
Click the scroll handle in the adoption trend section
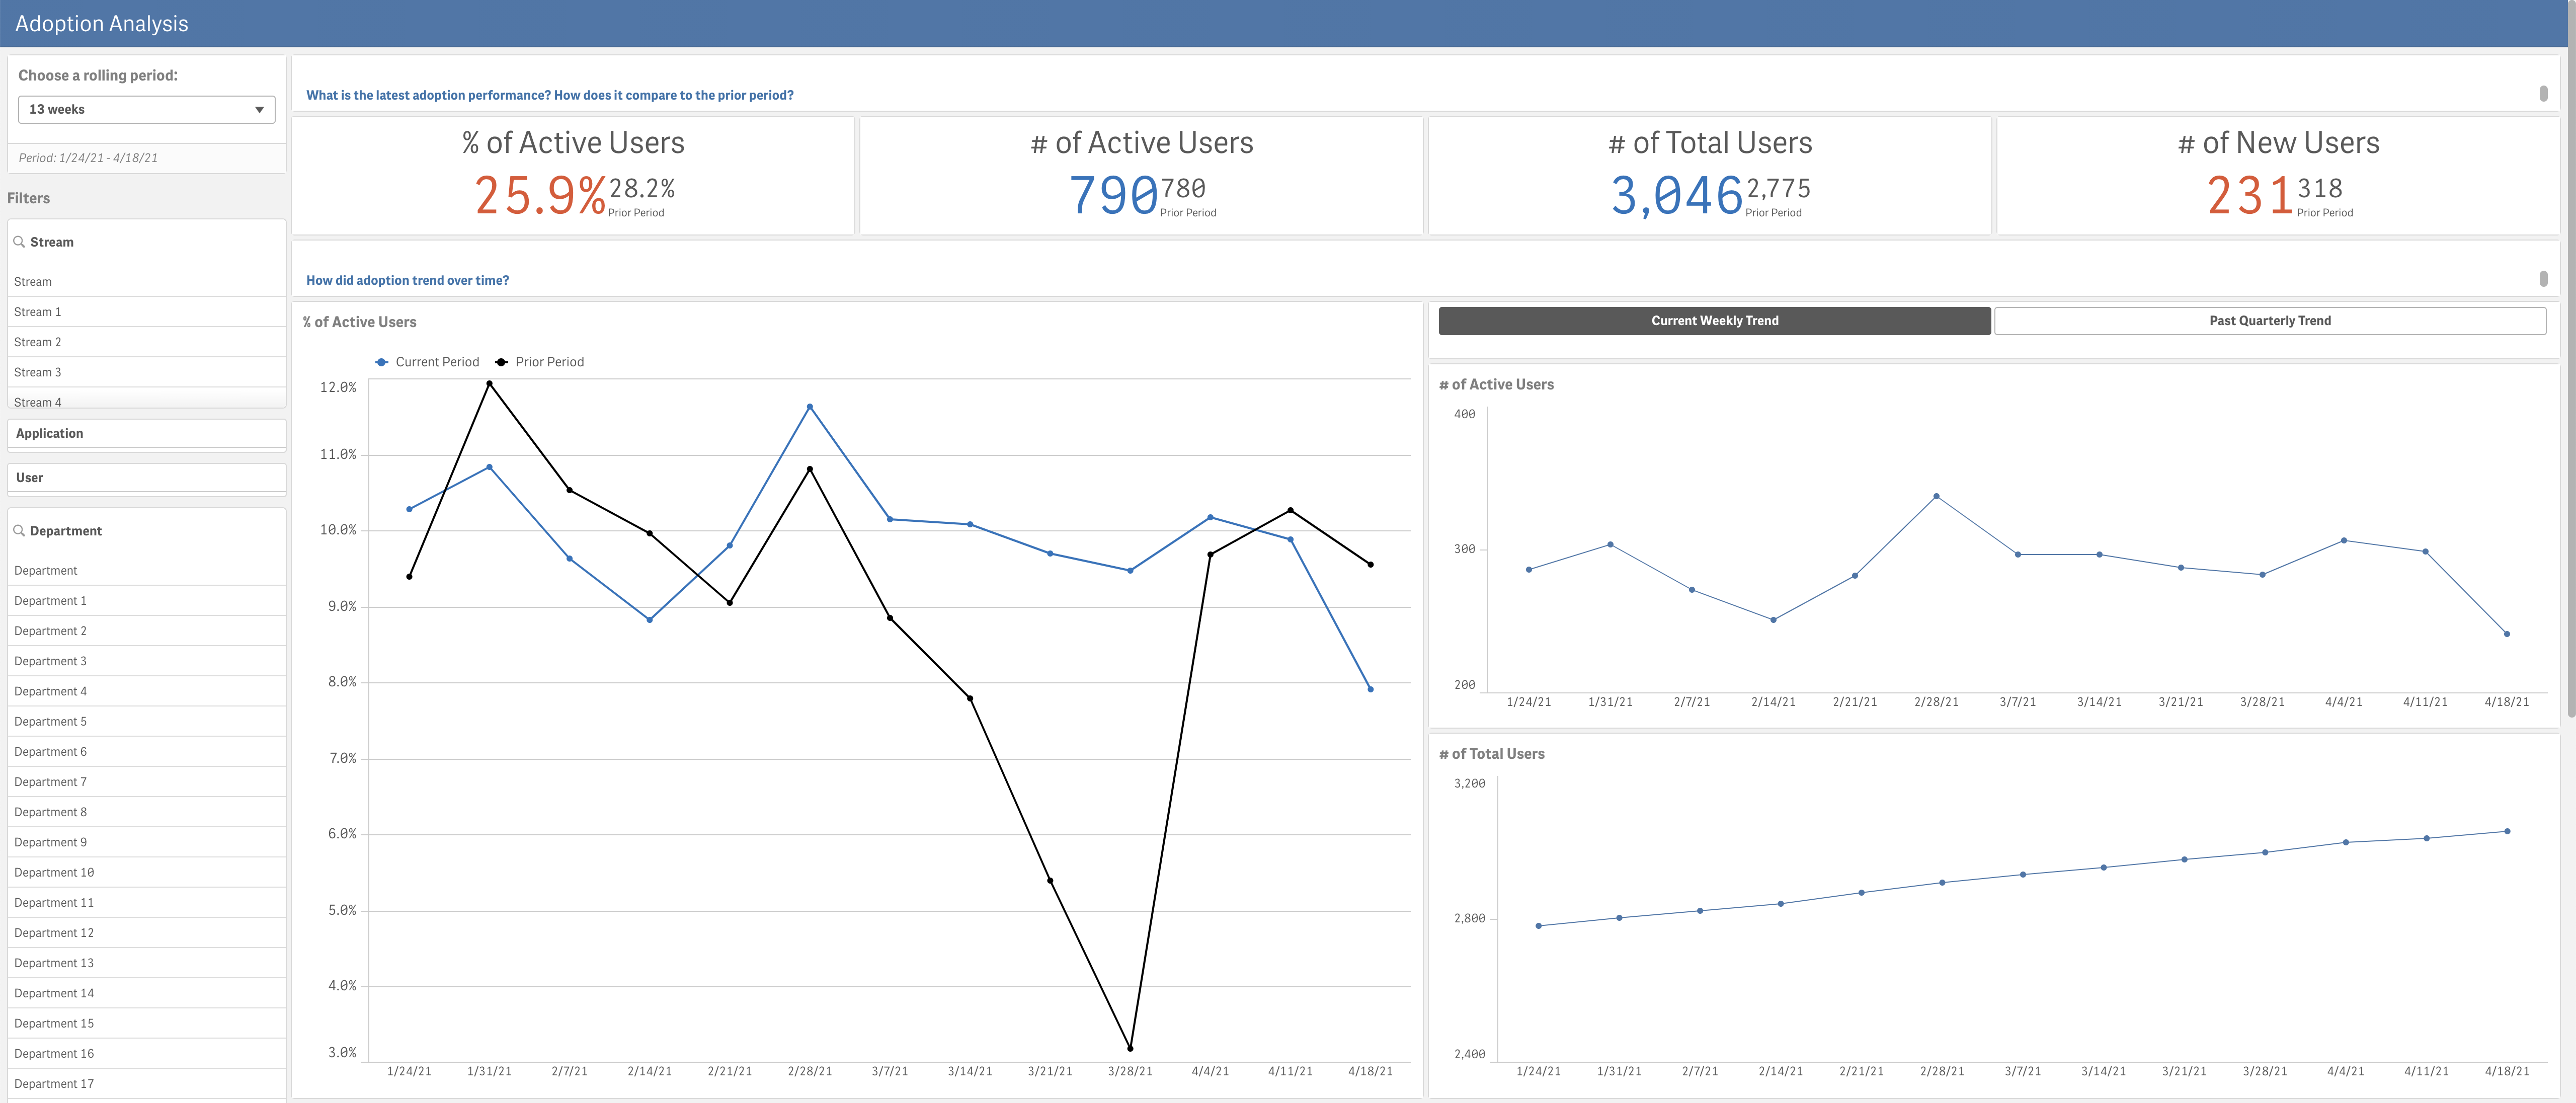(2543, 278)
